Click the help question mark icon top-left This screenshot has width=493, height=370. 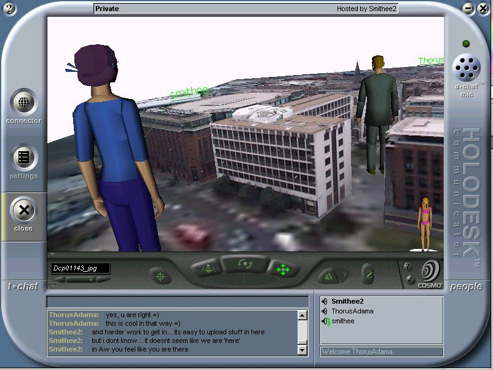(x=9, y=9)
